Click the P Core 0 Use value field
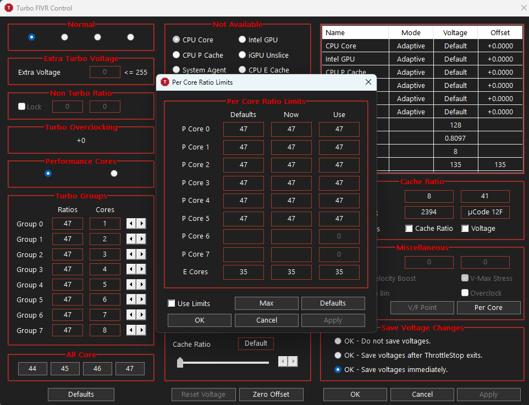Viewport: 529px width, 405px height. click(339, 129)
